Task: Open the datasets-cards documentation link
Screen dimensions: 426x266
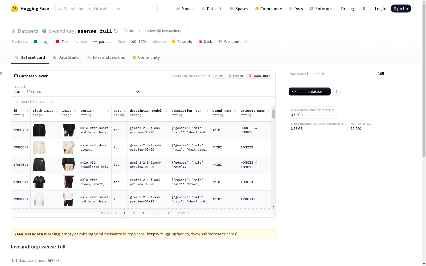Action: click(x=191, y=234)
